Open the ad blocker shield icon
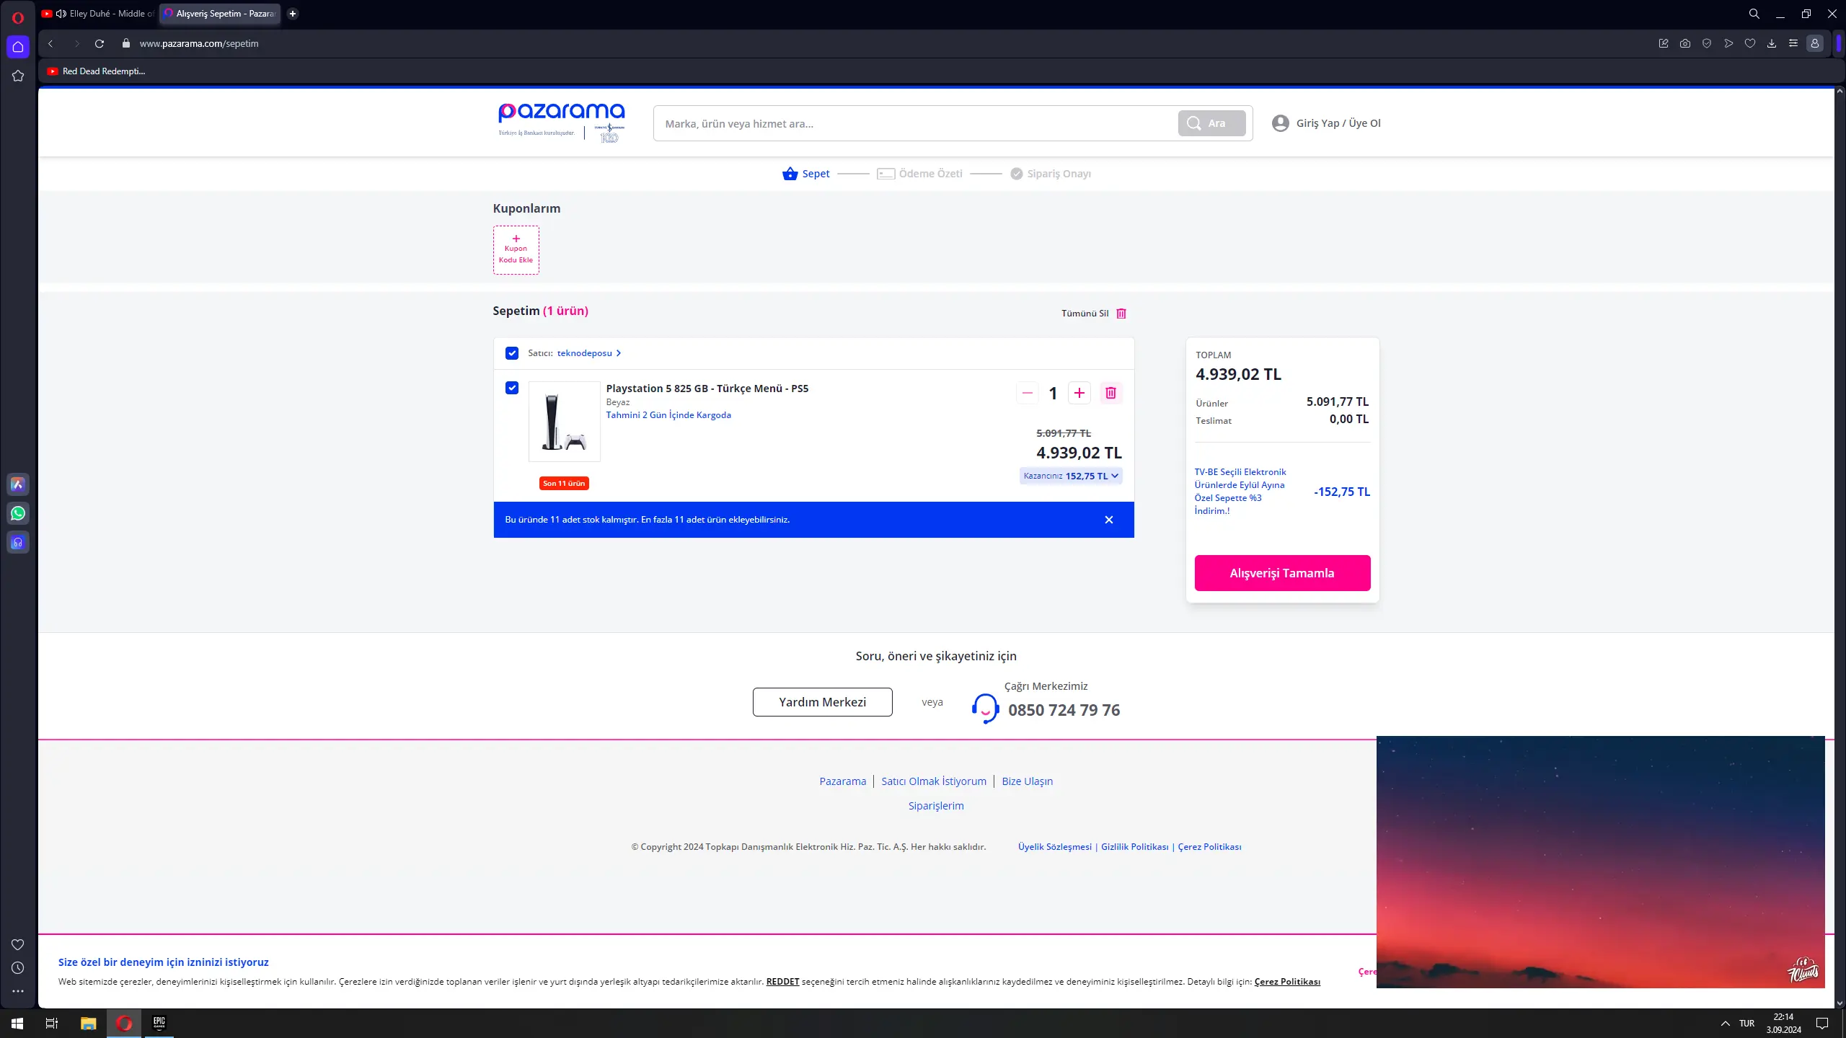The height and width of the screenshot is (1038, 1846). click(x=1706, y=43)
